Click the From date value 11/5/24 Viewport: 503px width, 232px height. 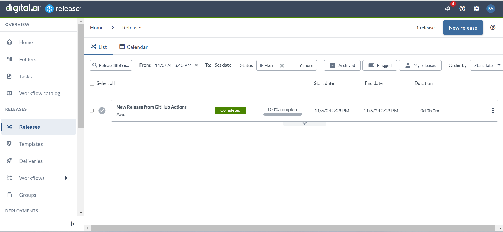coord(163,65)
